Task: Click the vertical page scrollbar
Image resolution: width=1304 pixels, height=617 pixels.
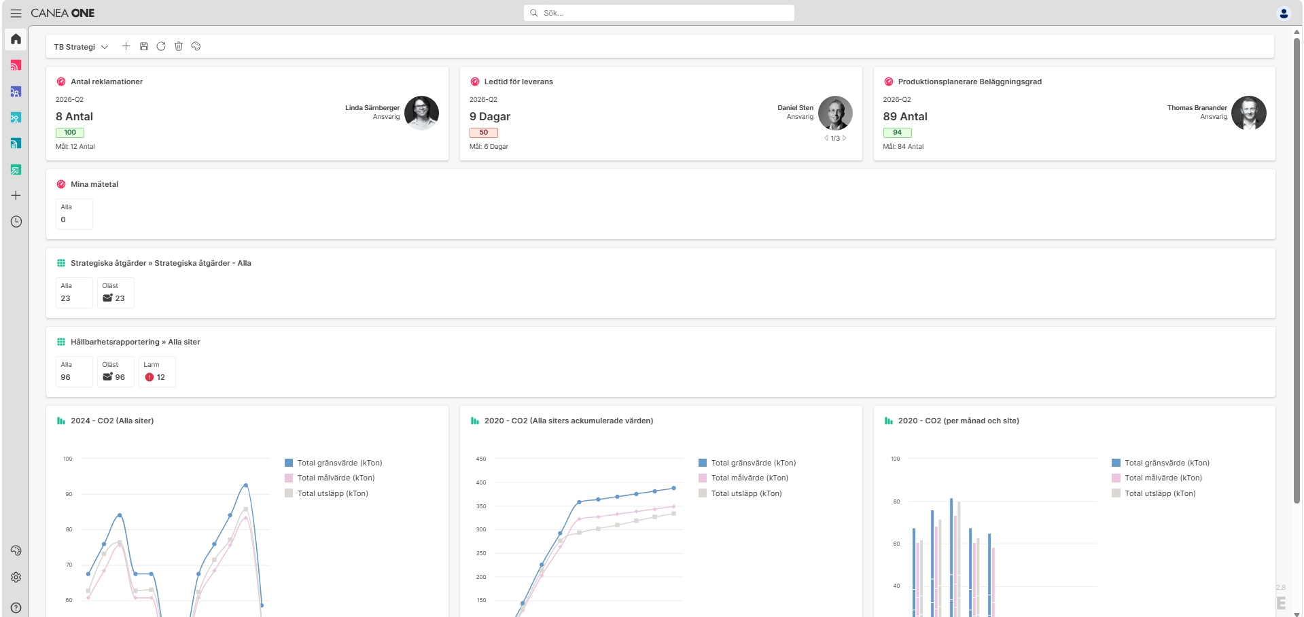Action: (1297, 270)
